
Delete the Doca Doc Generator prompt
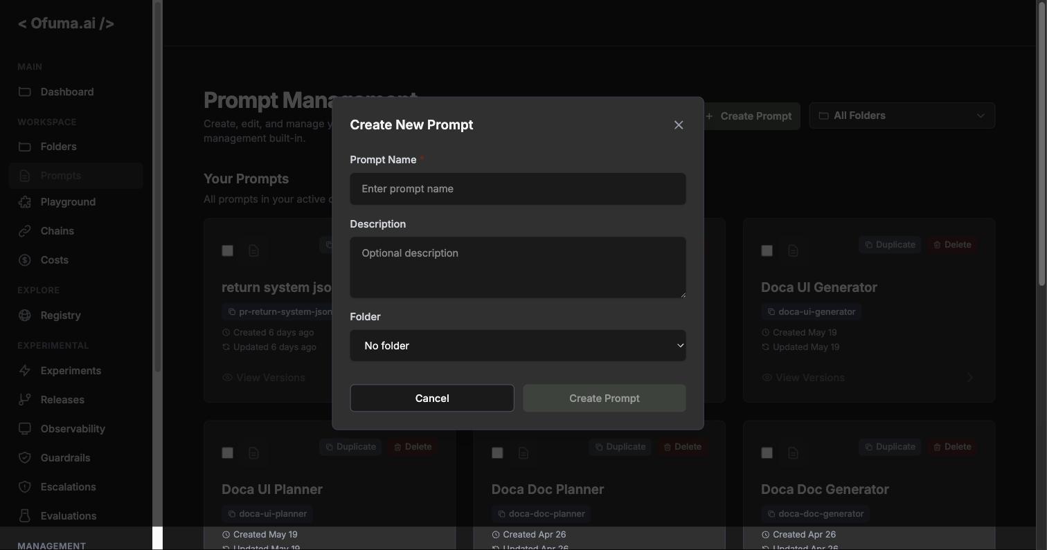click(952, 447)
